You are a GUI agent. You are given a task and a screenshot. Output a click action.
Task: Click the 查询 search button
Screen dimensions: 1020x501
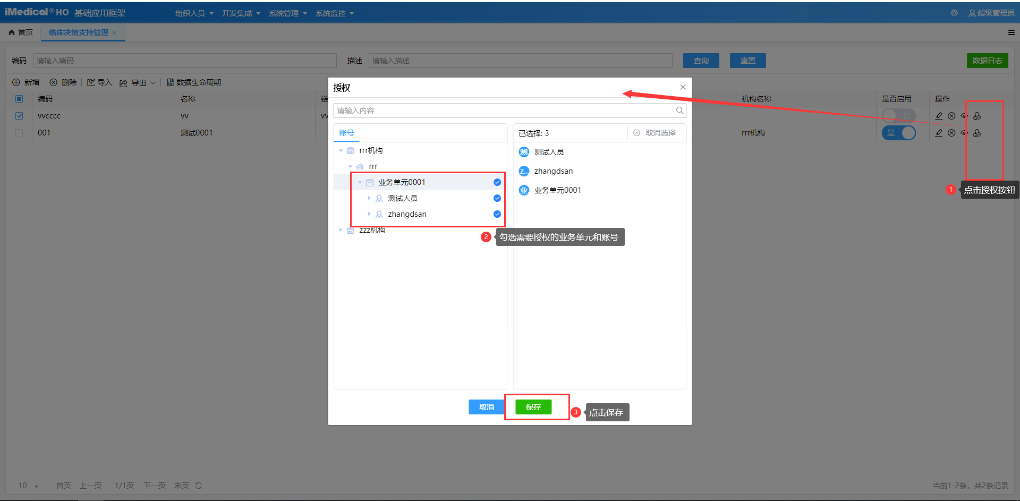tap(701, 61)
